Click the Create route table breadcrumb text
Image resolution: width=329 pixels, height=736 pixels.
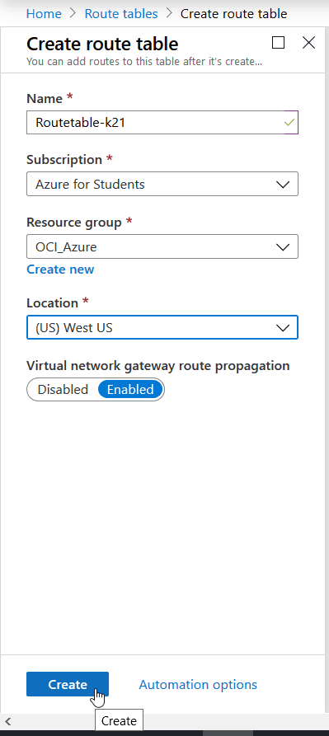233,14
